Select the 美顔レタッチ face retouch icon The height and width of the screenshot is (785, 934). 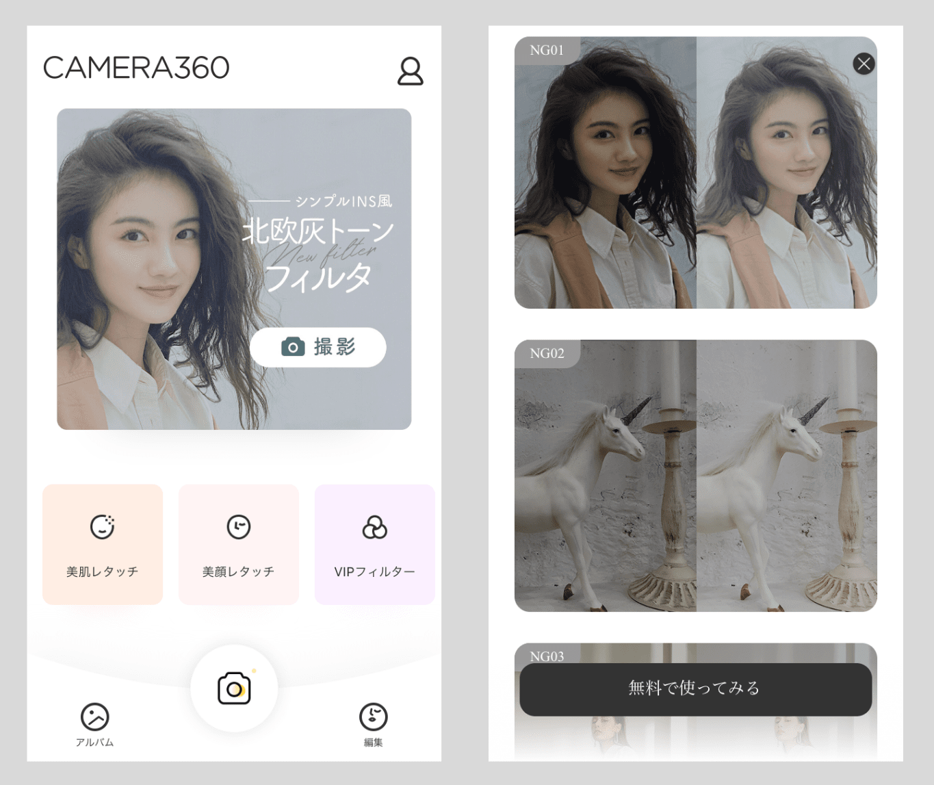pyautogui.click(x=238, y=528)
